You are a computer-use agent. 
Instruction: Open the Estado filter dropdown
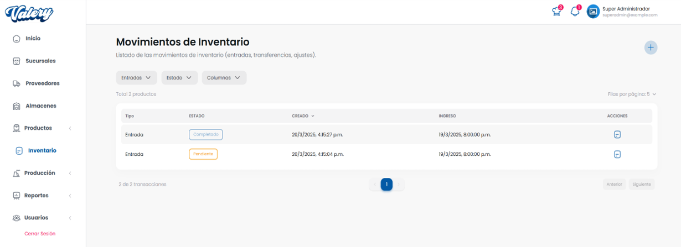tap(179, 78)
